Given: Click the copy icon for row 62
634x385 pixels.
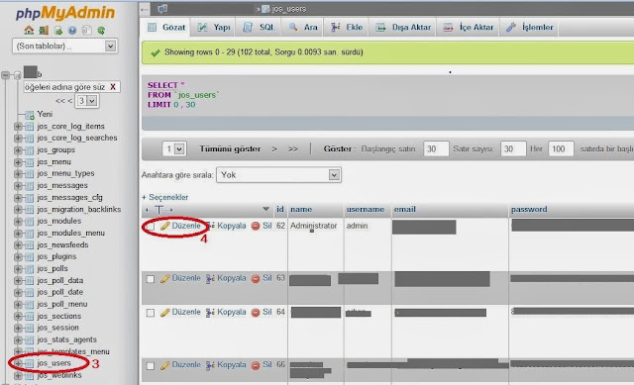Looking at the screenshot, I should tap(210, 227).
